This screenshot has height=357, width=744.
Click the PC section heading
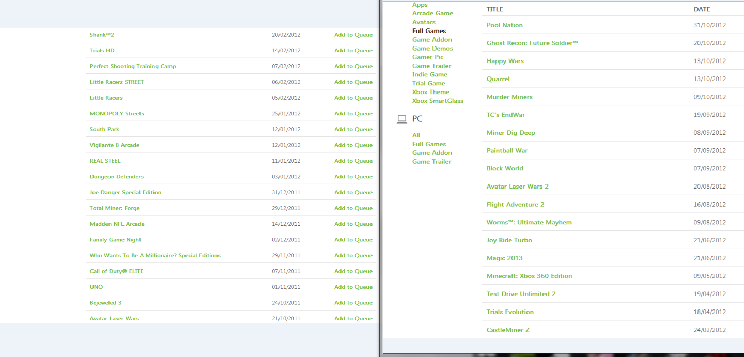click(x=417, y=119)
